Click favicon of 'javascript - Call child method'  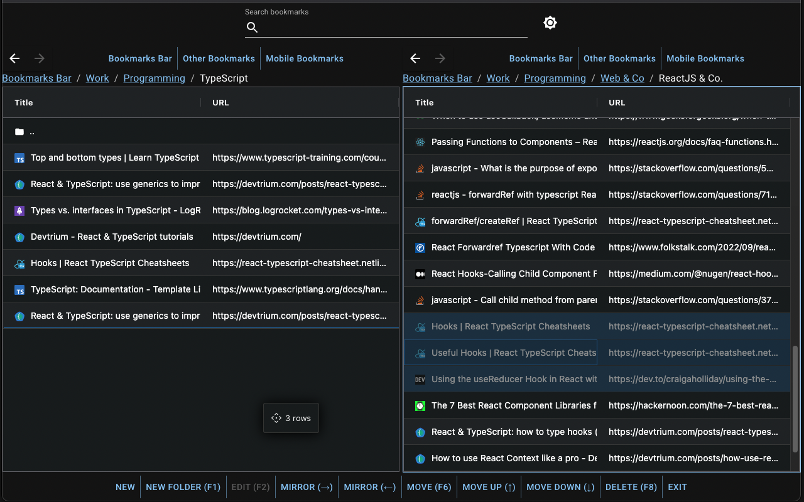[x=420, y=301]
